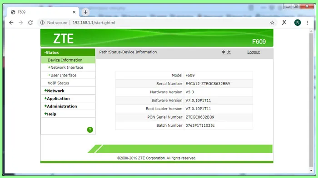Click the Logout link
This screenshot has width=318, height=178.
(253, 52)
